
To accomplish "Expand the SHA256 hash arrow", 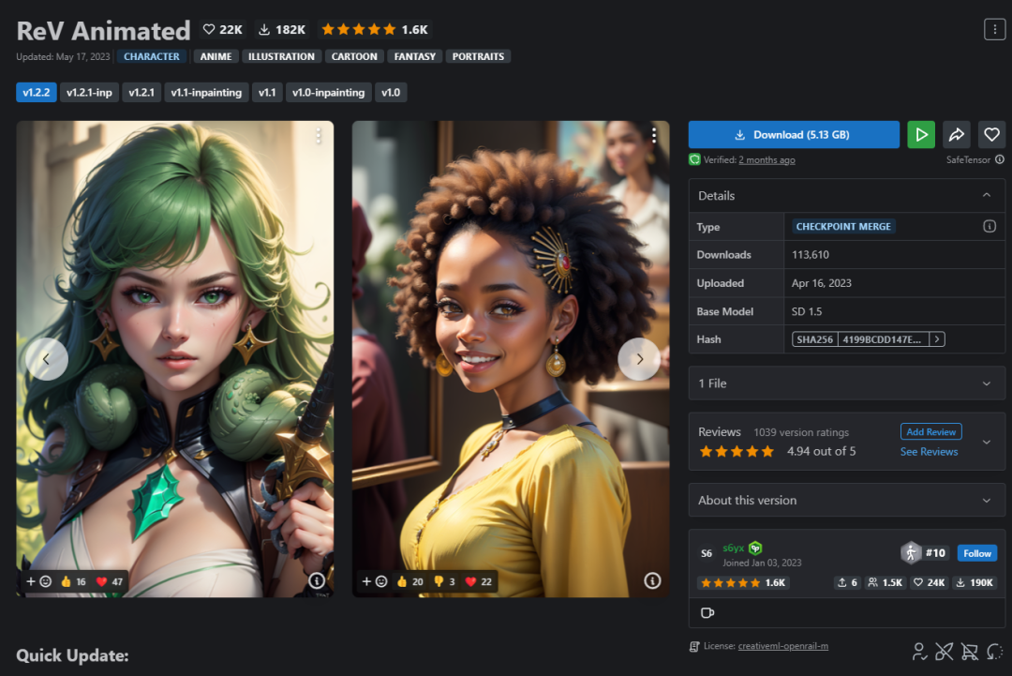I will 936,339.
